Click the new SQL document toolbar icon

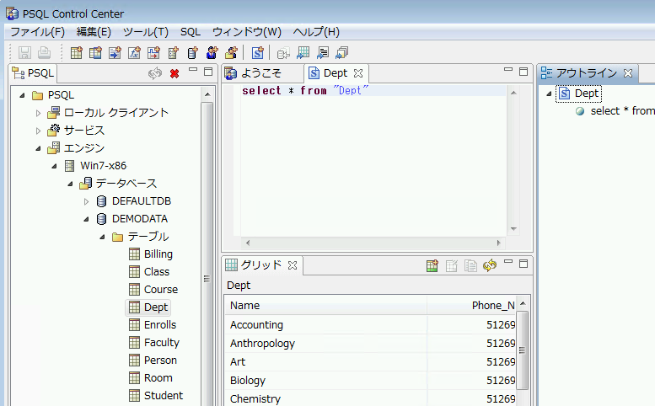pos(258,53)
